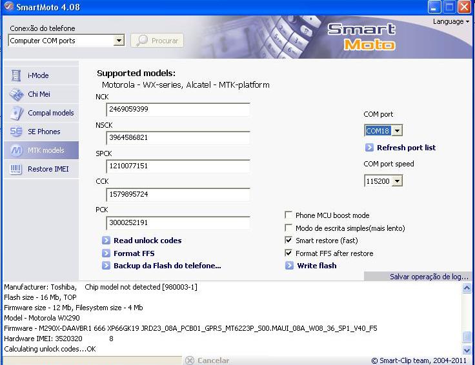Click the Chi Mei sidebar icon
The height and width of the screenshot is (365, 475).
click(16, 94)
